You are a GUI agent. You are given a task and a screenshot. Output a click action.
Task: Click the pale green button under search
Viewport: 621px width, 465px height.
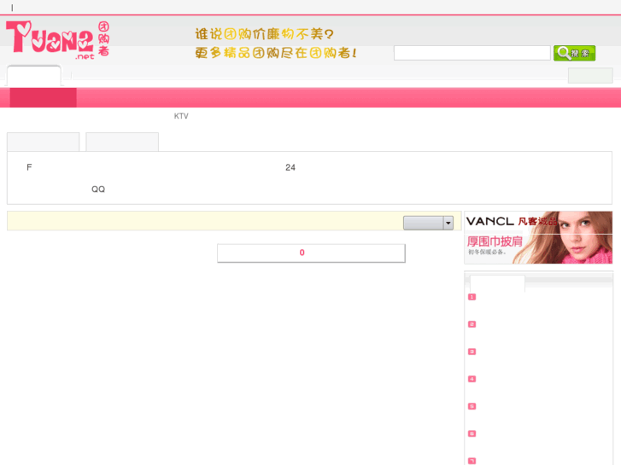[590, 76]
